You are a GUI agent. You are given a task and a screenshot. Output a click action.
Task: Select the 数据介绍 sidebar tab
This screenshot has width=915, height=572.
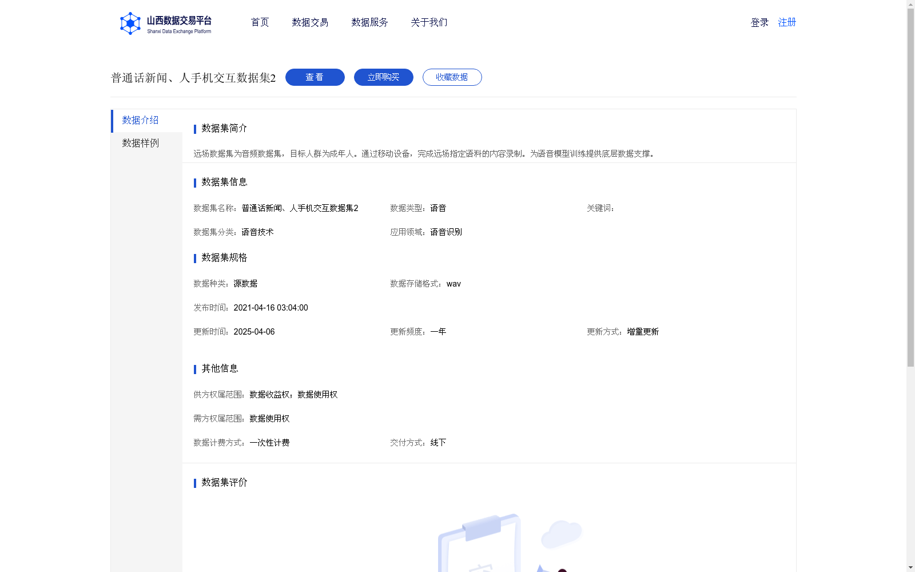(x=146, y=121)
